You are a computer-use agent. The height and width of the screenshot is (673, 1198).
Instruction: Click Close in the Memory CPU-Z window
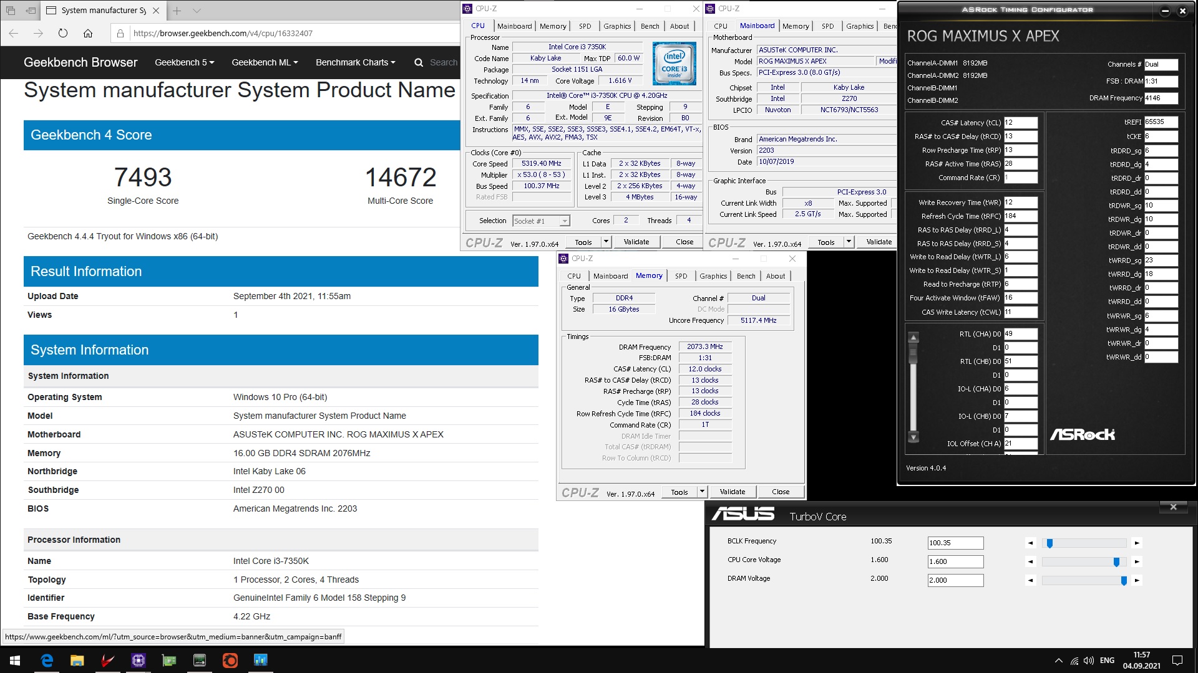[x=781, y=492]
